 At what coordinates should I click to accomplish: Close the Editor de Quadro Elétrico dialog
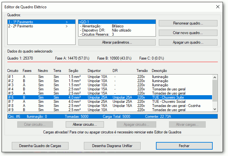click(217, 7)
